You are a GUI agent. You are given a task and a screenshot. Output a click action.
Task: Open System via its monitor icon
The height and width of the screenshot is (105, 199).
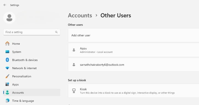click(x=7, y=52)
